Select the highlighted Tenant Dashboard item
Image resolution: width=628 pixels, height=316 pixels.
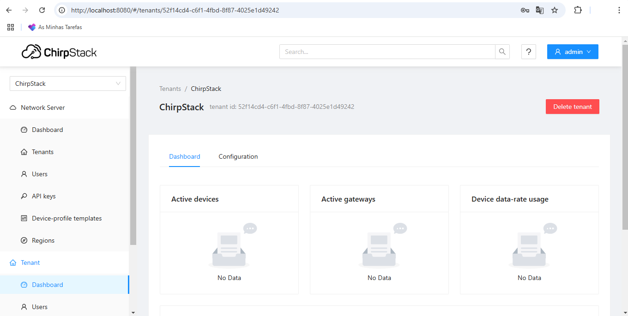[x=65, y=285]
